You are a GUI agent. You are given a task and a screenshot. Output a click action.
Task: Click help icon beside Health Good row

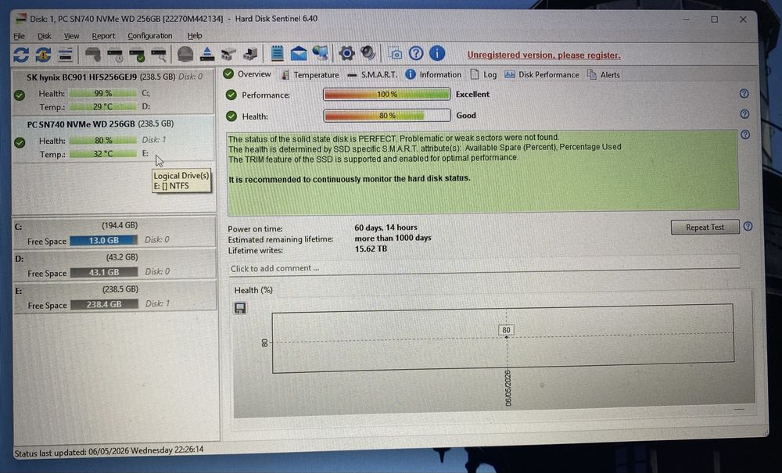point(744,114)
